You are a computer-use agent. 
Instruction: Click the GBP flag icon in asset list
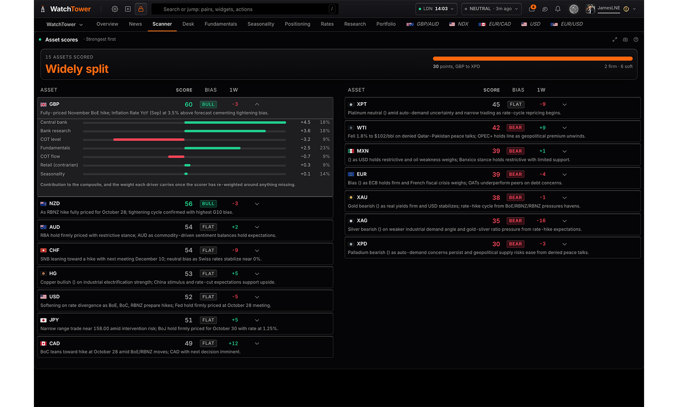pos(43,104)
